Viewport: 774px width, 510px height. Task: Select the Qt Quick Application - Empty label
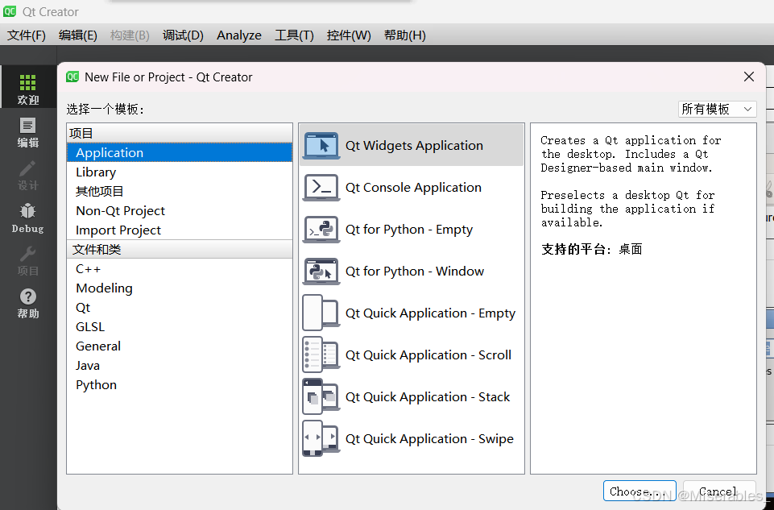pyautogui.click(x=430, y=313)
